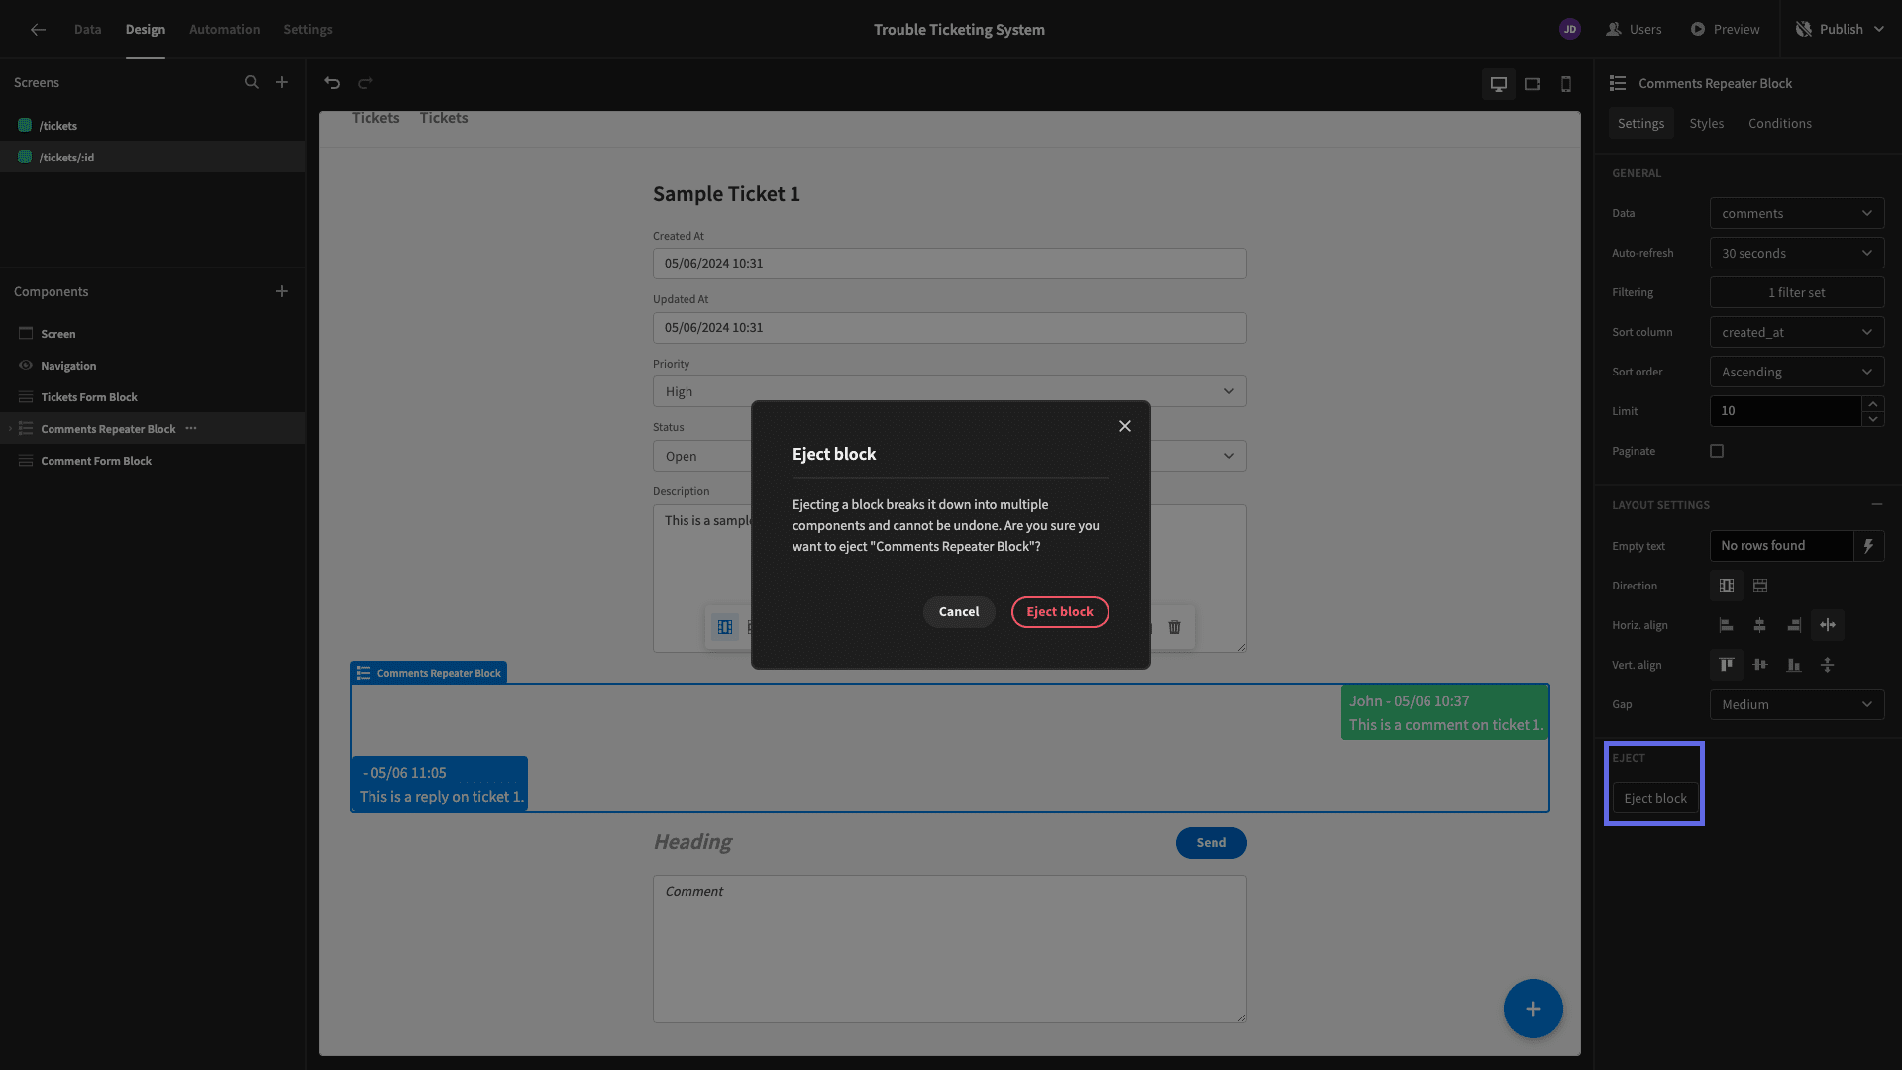Select the component Settings tab
This screenshot has width=1902, height=1070.
point(1640,123)
